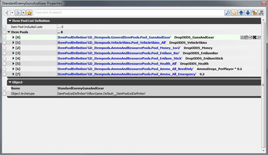Click the Pool_Eridium_Bar item pool link
The width and height of the screenshot is (268, 155).
[119, 53]
